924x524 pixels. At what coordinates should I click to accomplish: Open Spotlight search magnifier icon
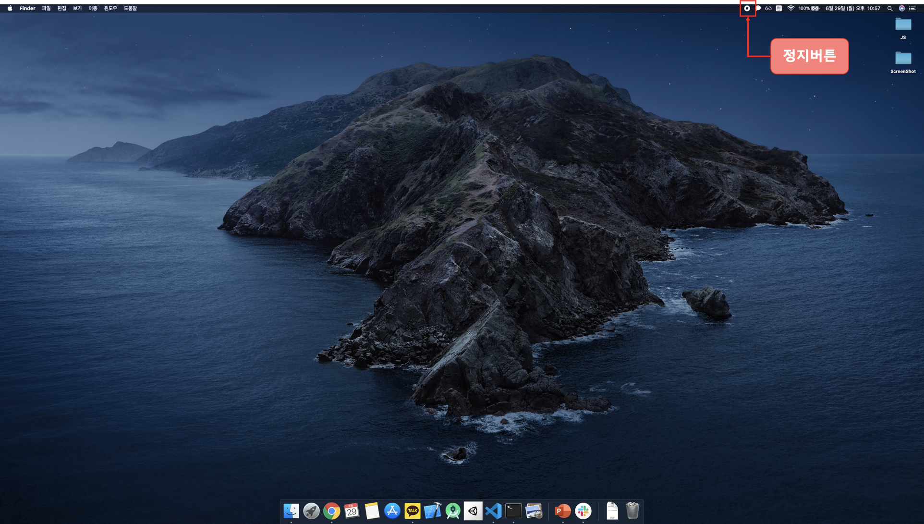pos(890,8)
